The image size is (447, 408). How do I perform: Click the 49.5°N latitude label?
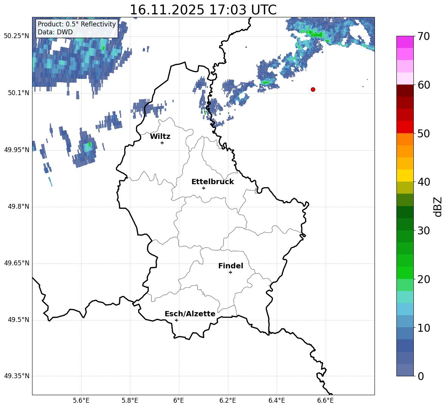point(18,320)
